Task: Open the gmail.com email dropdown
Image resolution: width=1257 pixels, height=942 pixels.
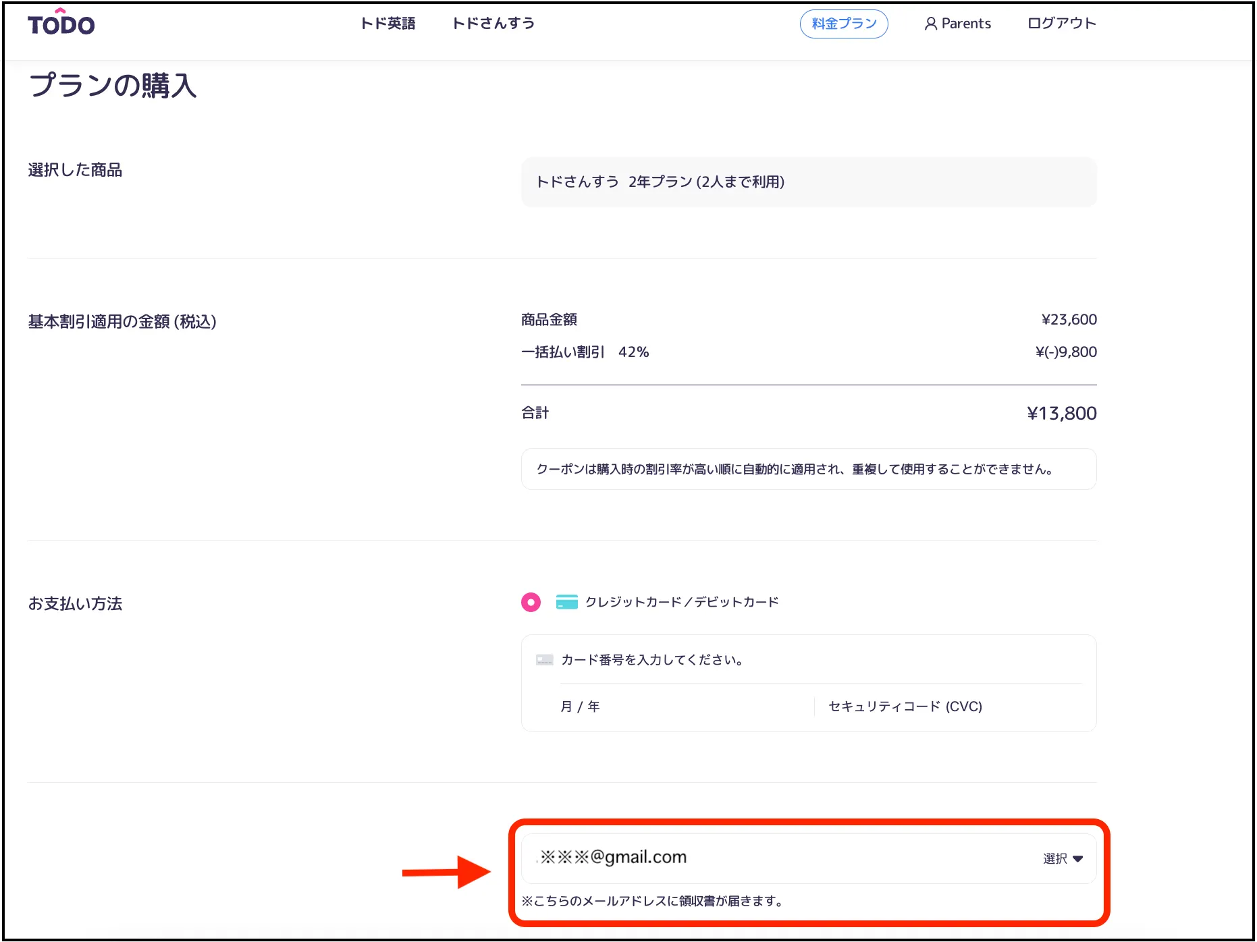Action: click(809, 858)
